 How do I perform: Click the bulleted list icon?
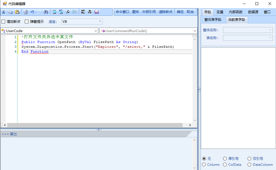coord(75,12)
